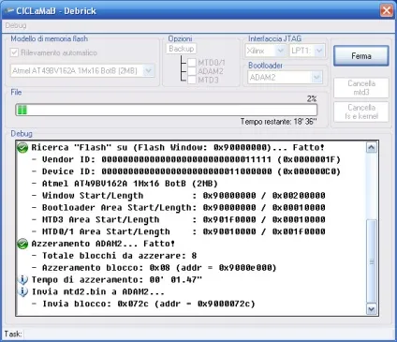Toggle Rilevamento automatico checkbox
Image resolution: width=397 pixels, height=342 pixels.
(14, 52)
